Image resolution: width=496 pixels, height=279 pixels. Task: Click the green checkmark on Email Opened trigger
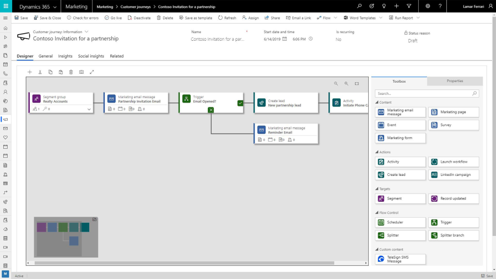240,103
